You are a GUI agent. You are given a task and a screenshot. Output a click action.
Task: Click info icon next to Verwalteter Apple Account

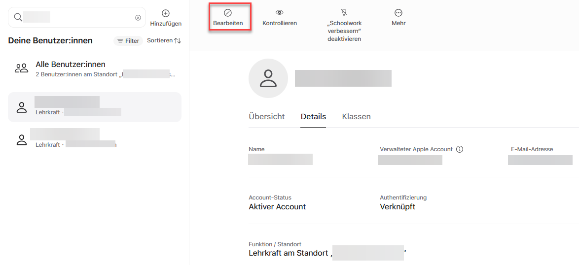coord(460,149)
